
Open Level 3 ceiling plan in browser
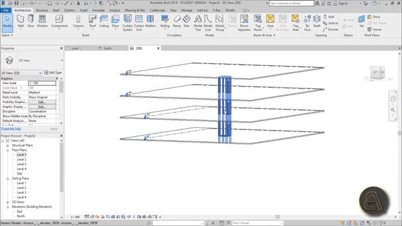click(21, 193)
